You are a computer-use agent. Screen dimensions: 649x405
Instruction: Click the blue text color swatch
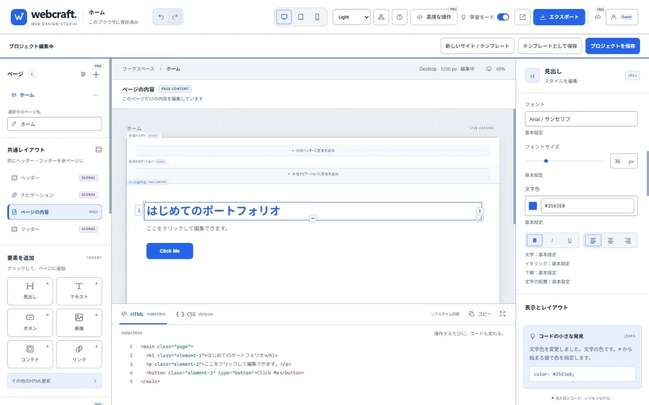click(x=533, y=206)
